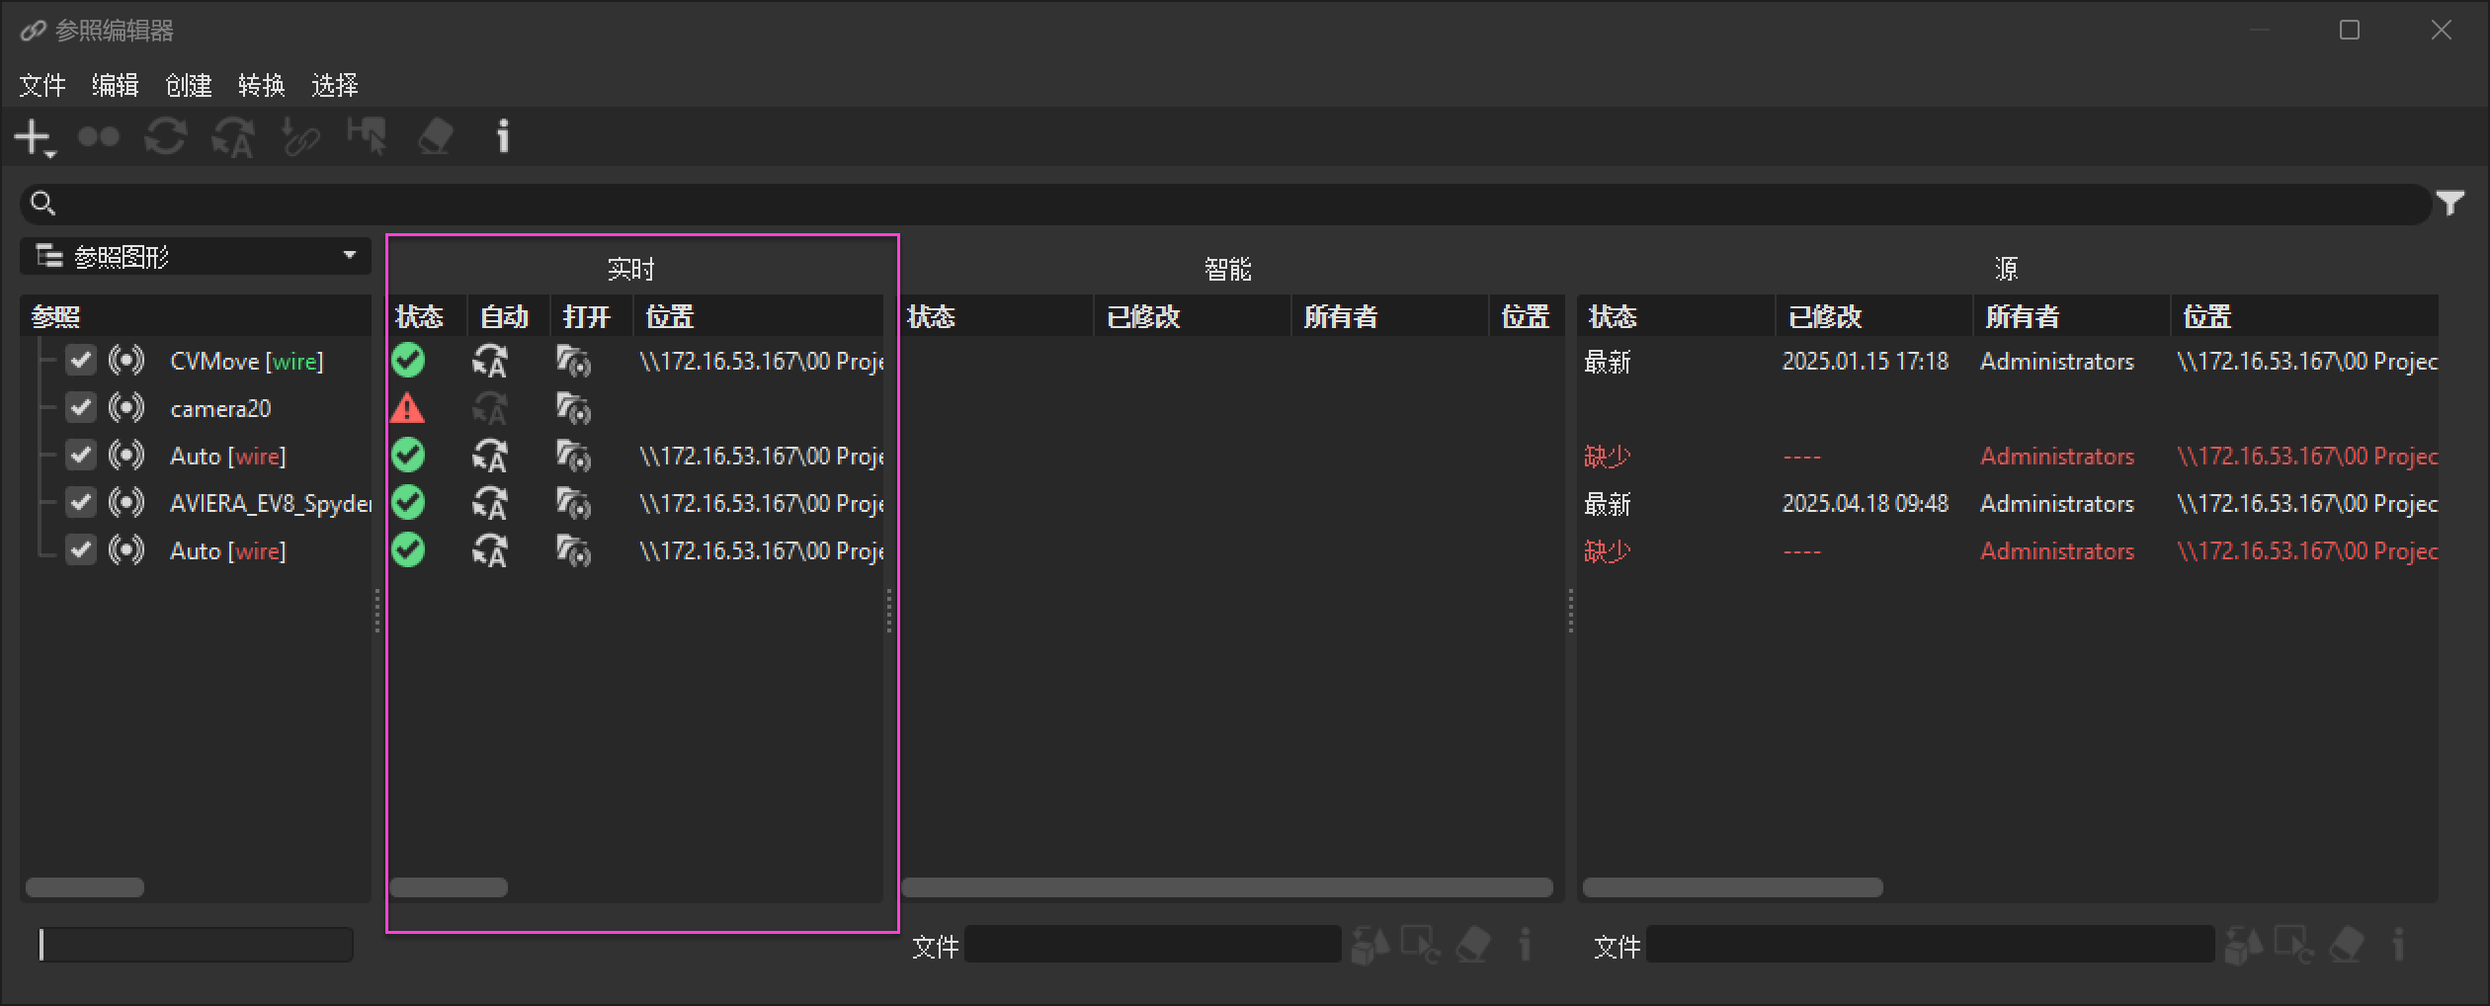The width and height of the screenshot is (2490, 1006).
Task: Click reference icon next to CVMove [wire]
Action: pyautogui.click(x=126, y=360)
